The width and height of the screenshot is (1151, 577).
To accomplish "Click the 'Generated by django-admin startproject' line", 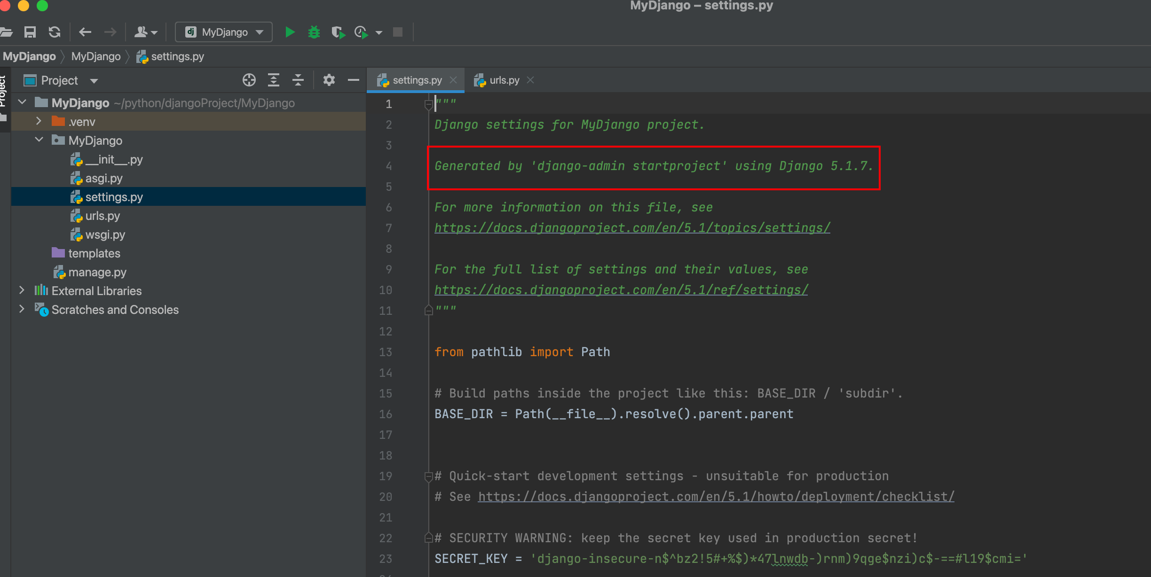I will point(654,166).
